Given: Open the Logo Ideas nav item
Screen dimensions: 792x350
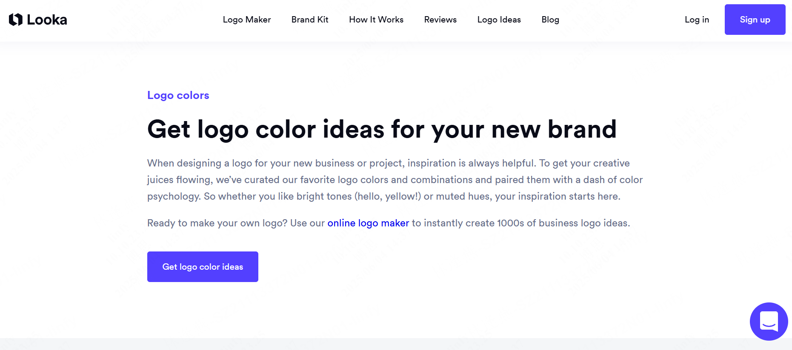Looking at the screenshot, I should (499, 20).
